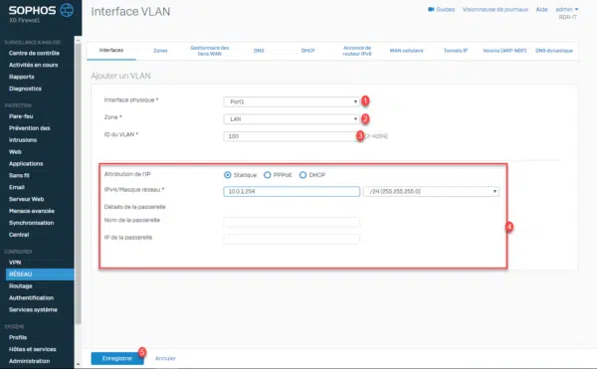This screenshot has width=597, height=369.
Task: Open the Guides link
Action: tap(446, 9)
